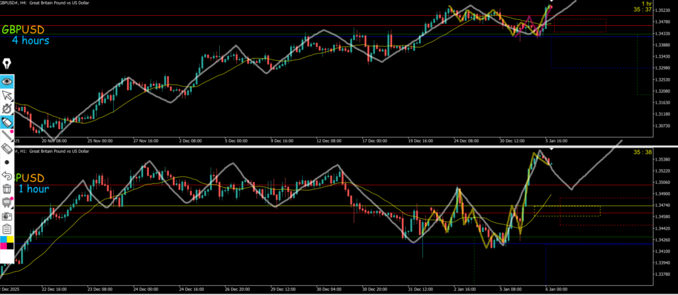
Task: Click the camera screenshot icon
Action: click(x=7, y=216)
